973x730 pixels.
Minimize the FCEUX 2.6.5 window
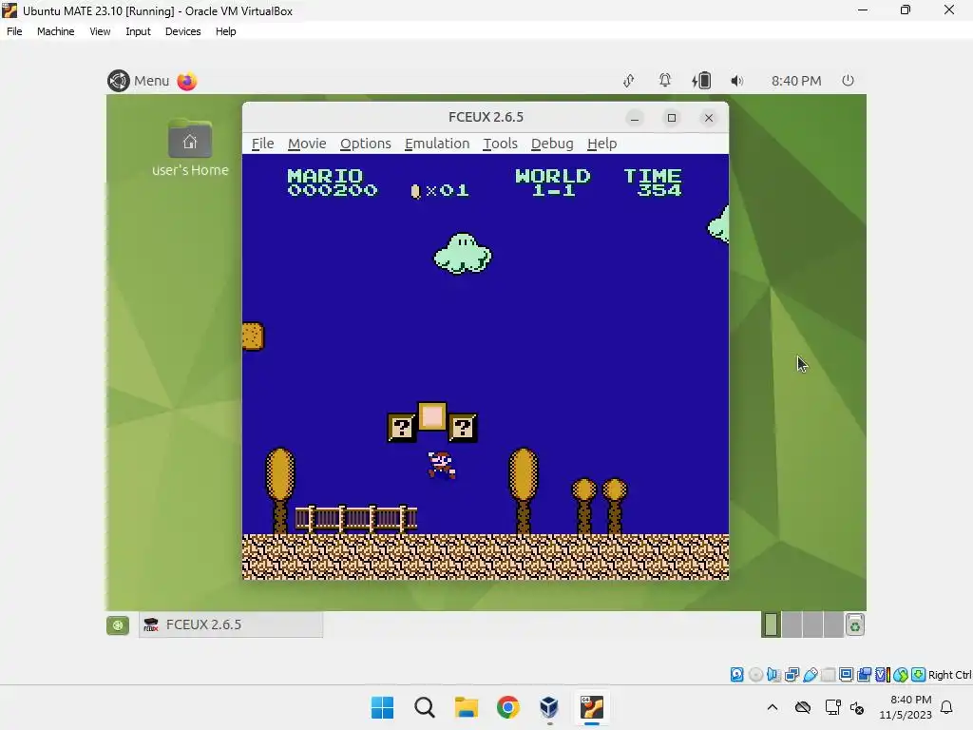[634, 118]
